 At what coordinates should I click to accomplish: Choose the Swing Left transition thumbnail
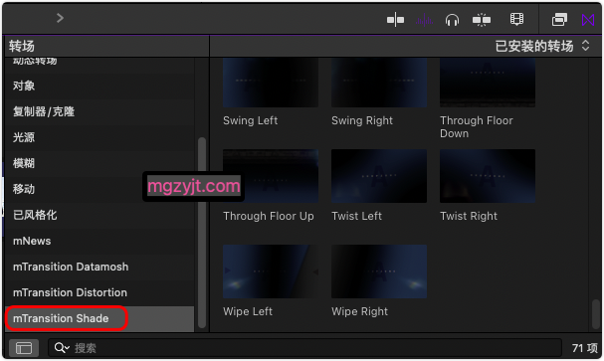point(271,83)
